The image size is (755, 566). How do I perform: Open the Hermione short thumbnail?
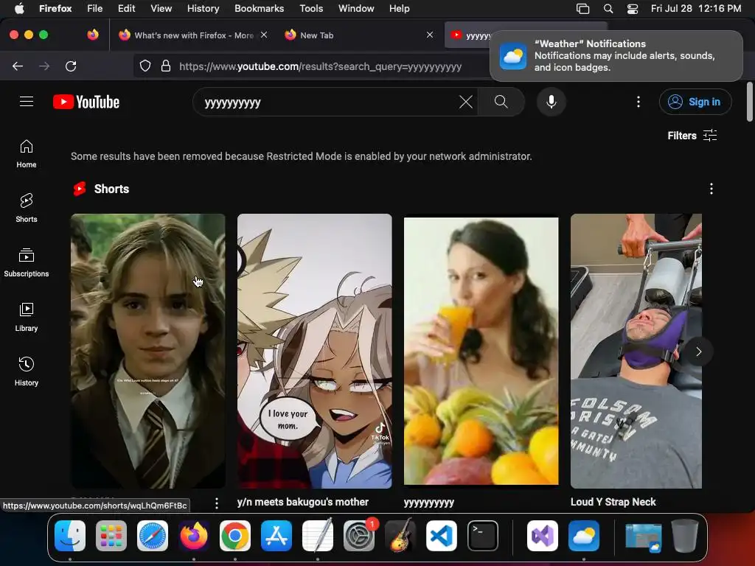147,351
